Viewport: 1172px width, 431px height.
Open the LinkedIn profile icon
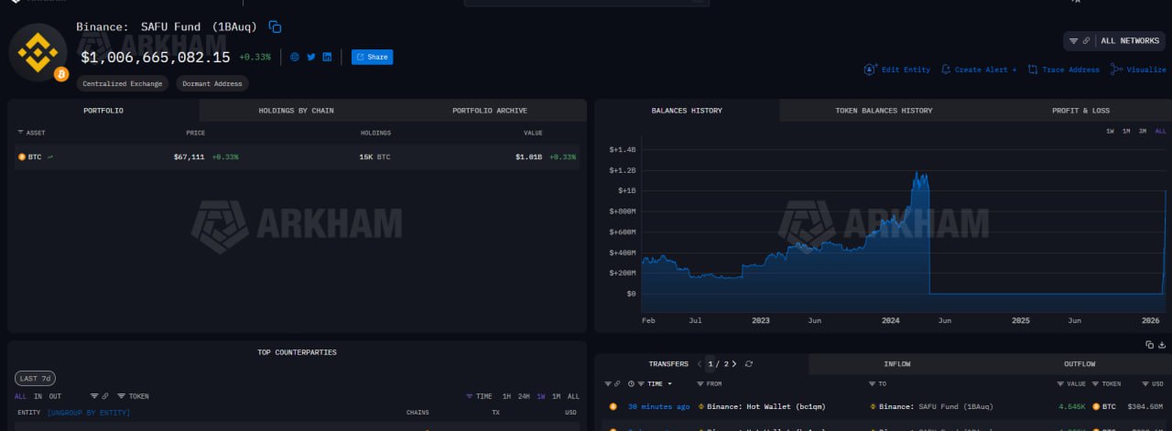pos(327,57)
